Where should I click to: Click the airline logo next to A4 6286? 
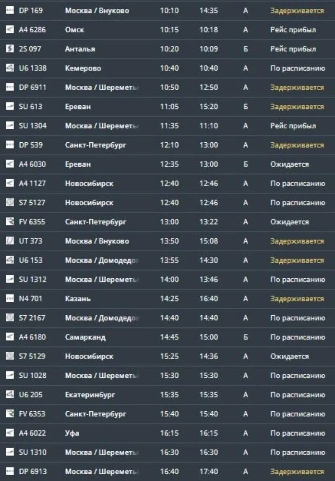coord(10,29)
